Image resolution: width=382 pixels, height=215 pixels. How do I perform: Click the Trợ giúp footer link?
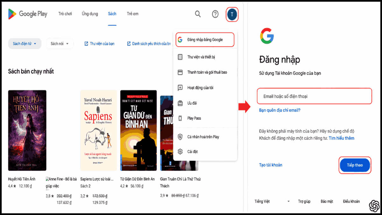(x=304, y=201)
